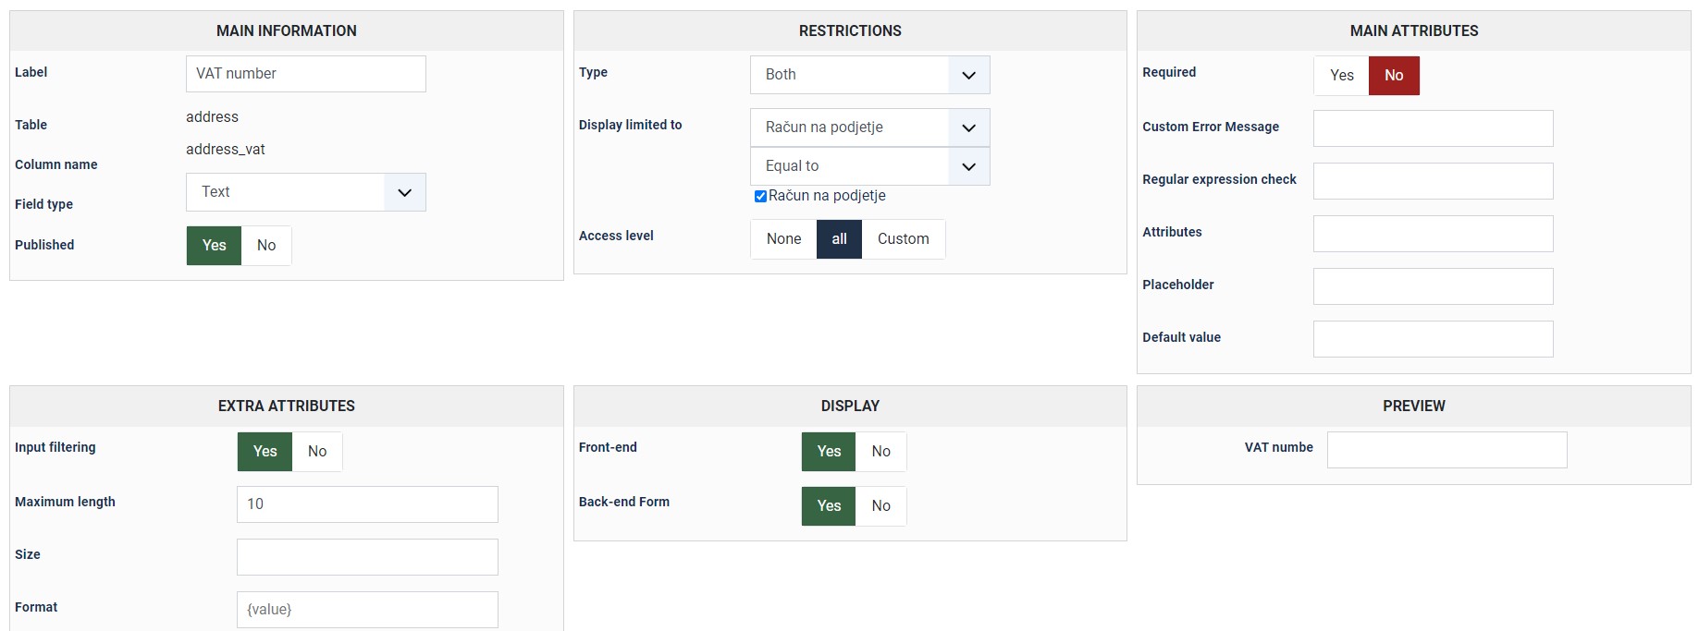Set Required to Yes

1341,76
